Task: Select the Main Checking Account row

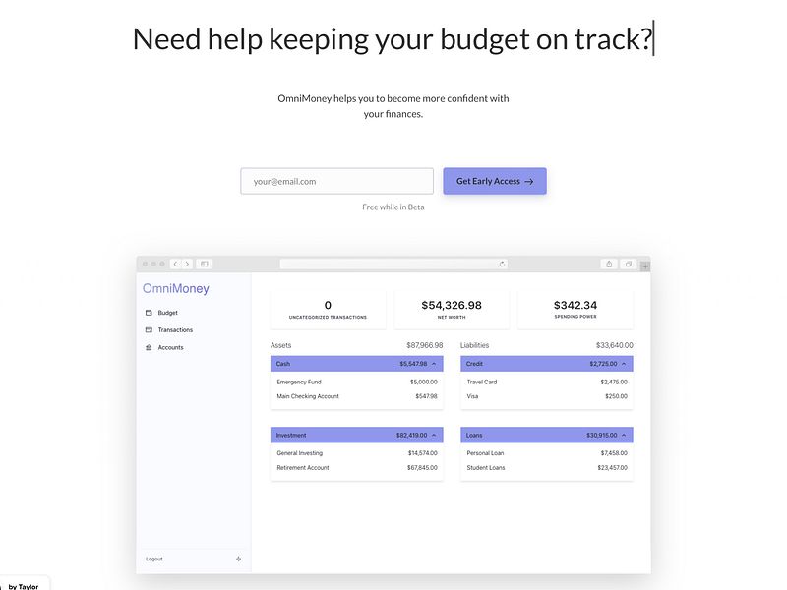Action: (x=357, y=396)
